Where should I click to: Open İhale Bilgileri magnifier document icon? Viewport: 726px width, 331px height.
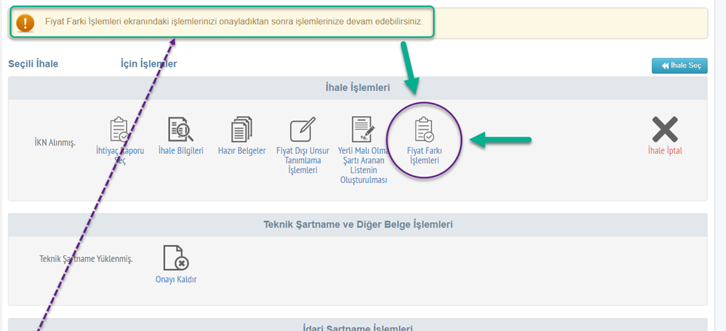pos(181,130)
